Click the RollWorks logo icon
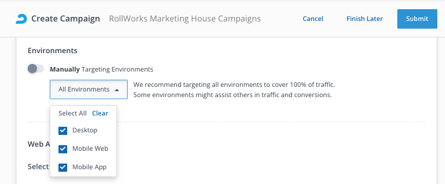The width and height of the screenshot is (445, 184). (x=22, y=19)
